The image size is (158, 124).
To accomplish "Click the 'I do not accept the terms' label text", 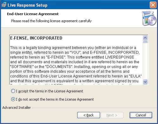I will tap(55, 99).
